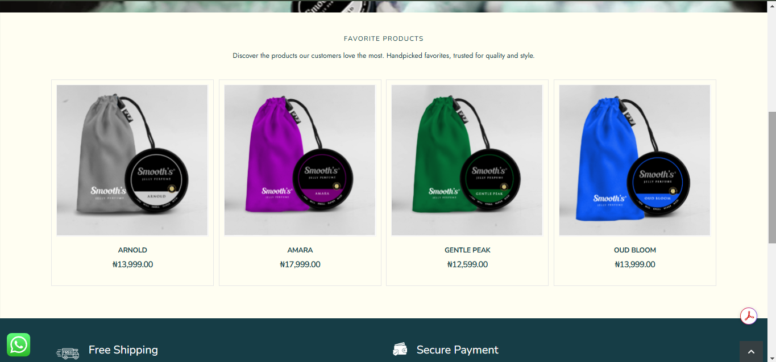776x362 pixels.
Task: Click the ARNOLD product title link
Action: point(132,250)
